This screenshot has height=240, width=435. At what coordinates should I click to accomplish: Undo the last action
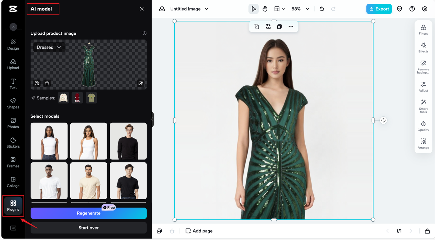coord(322,9)
